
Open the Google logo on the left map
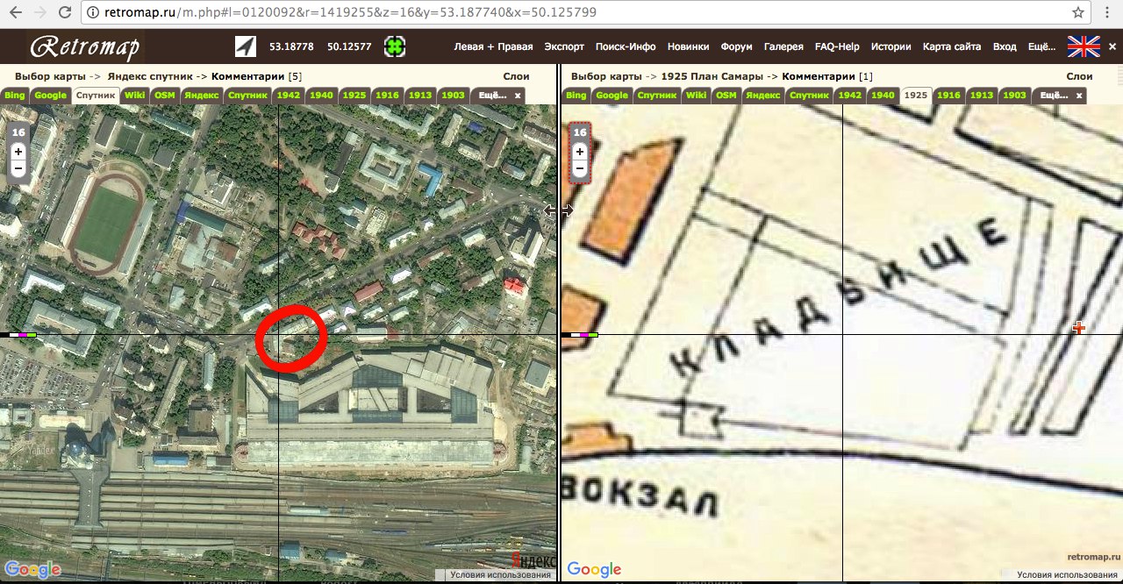tap(32, 569)
